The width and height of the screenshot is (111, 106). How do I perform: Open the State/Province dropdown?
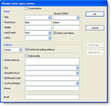click(77, 73)
